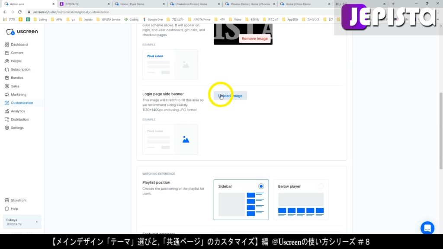Open Sales using the dollar icon
The width and height of the screenshot is (443, 249).
pos(7,86)
